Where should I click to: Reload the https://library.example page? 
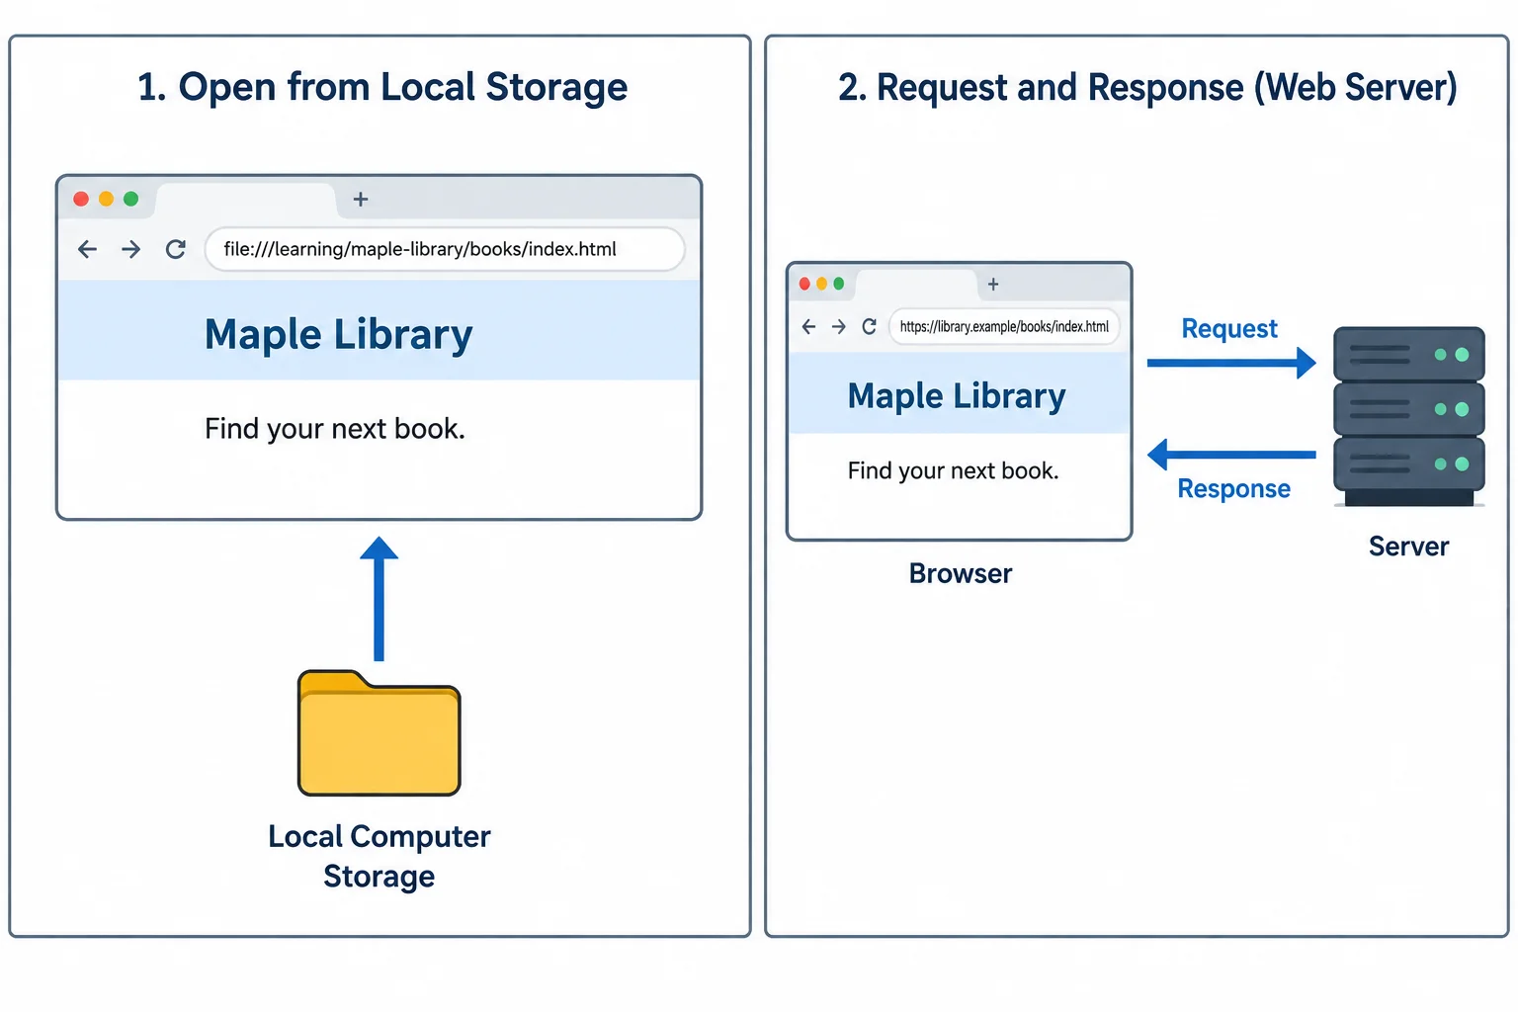870,326
